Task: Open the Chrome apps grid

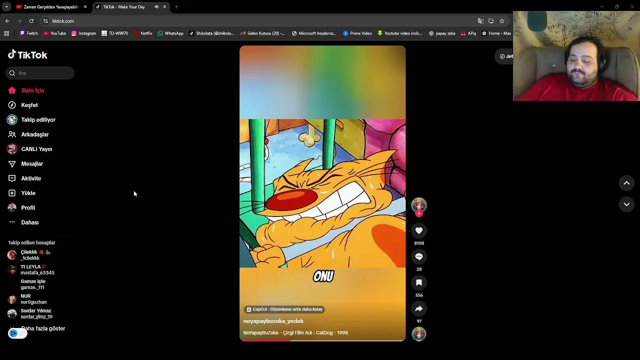Action: coord(6,33)
